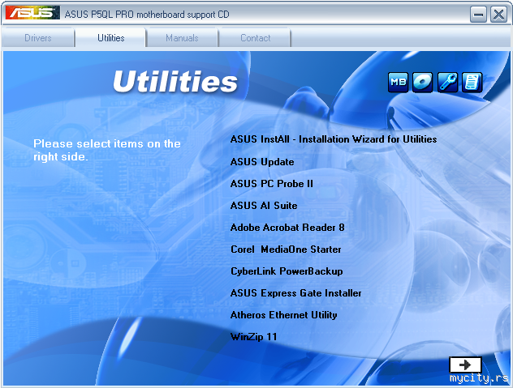Select the Utilities tab
The image size is (513, 388).
click(x=111, y=38)
